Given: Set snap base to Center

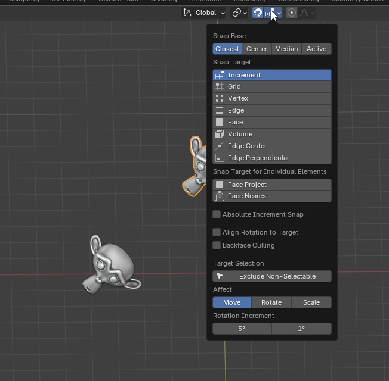Looking at the screenshot, I should (257, 49).
